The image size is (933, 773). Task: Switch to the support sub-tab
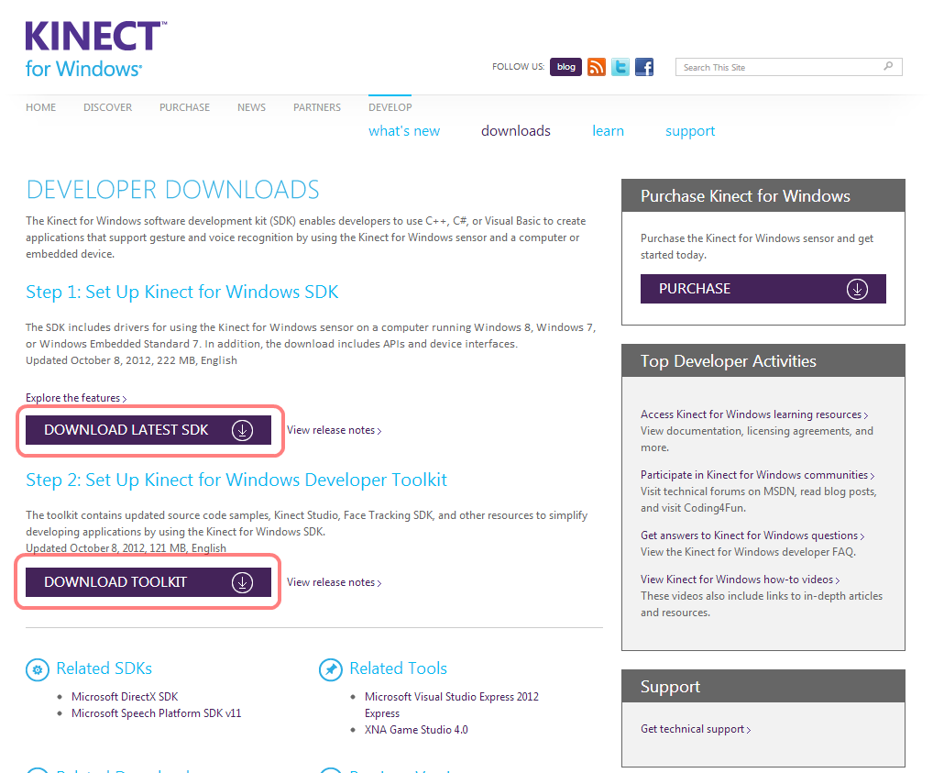[690, 131]
